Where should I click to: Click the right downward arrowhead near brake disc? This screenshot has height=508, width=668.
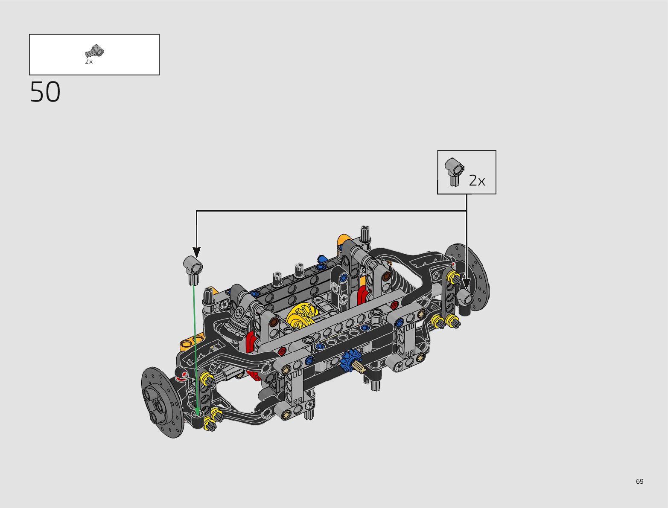point(467,283)
